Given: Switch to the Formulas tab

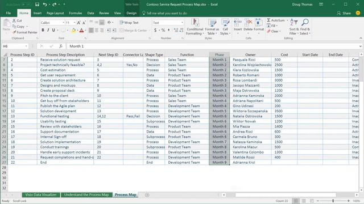Looking at the screenshot, I should coord(76,13).
